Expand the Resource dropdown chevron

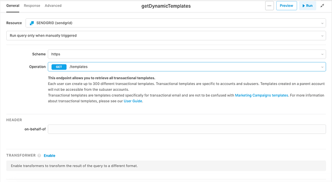click(x=322, y=23)
